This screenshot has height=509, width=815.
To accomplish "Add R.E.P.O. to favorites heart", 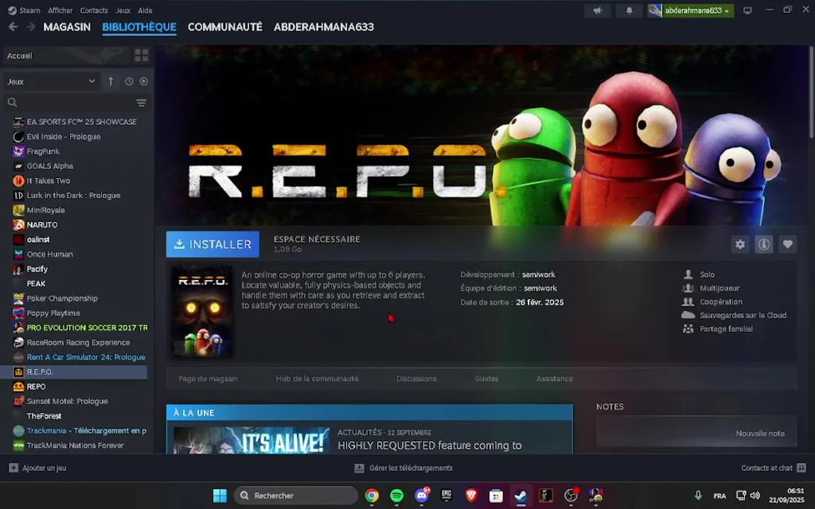I will [787, 244].
